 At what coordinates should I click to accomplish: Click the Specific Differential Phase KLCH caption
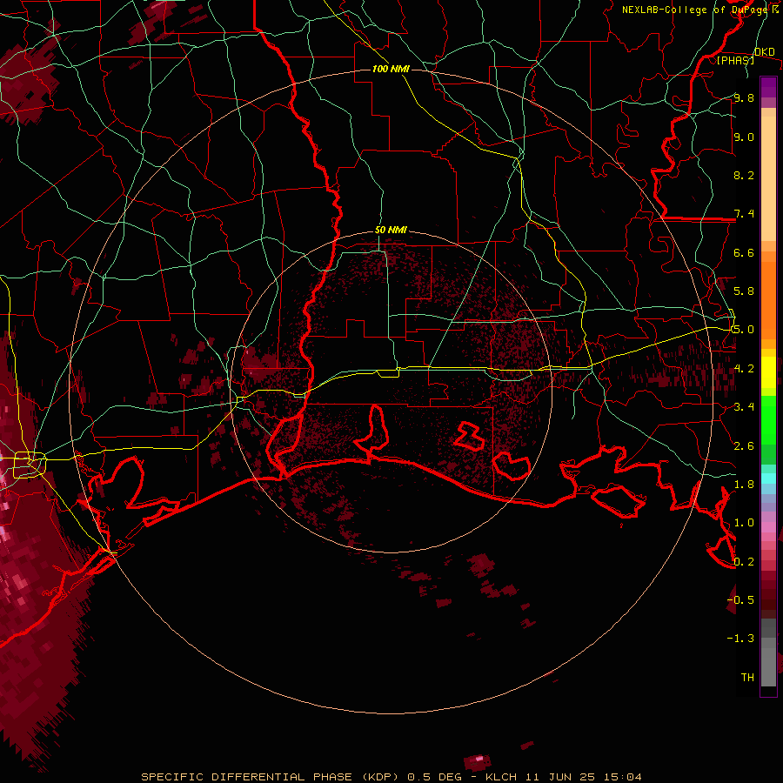pos(391,777)
